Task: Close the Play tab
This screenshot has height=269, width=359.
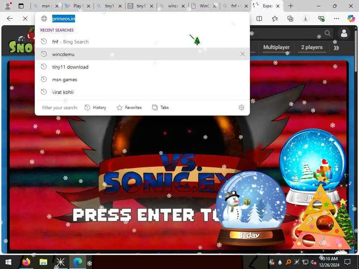Action: [88, 6]
